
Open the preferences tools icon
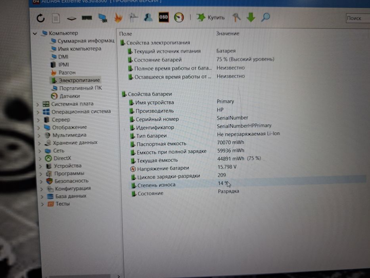click(x=236, y=17)
